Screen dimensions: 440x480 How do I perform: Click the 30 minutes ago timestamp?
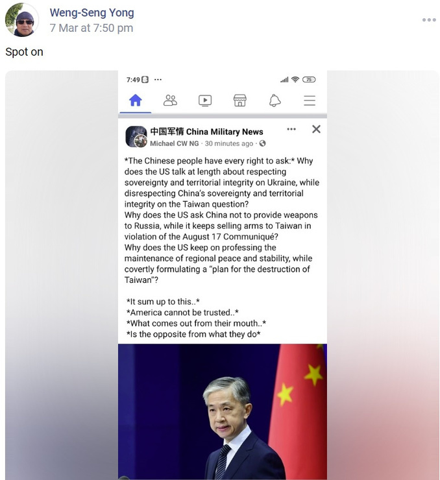[229, 143]
